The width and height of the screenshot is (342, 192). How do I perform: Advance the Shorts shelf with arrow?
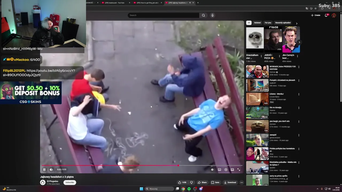(299, 42)
